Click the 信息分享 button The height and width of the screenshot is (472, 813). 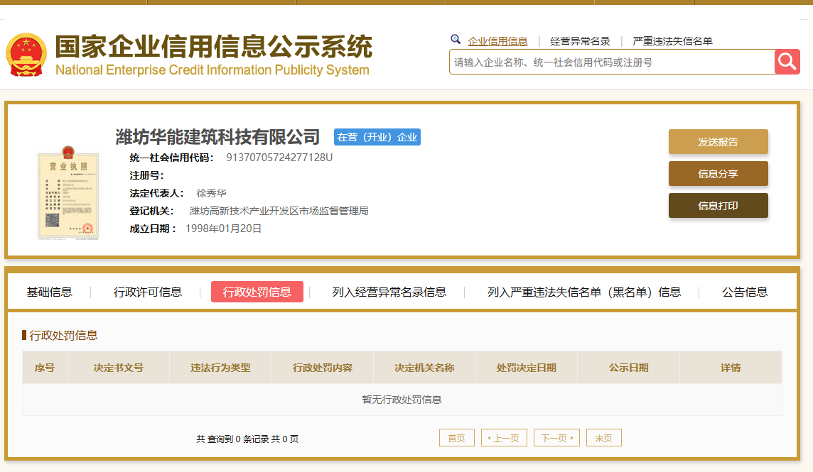[x=718, y=174]
